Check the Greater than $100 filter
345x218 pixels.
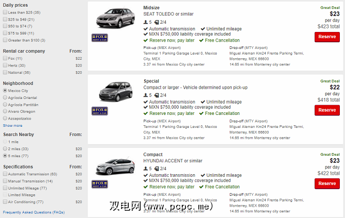tap(5, 40)
